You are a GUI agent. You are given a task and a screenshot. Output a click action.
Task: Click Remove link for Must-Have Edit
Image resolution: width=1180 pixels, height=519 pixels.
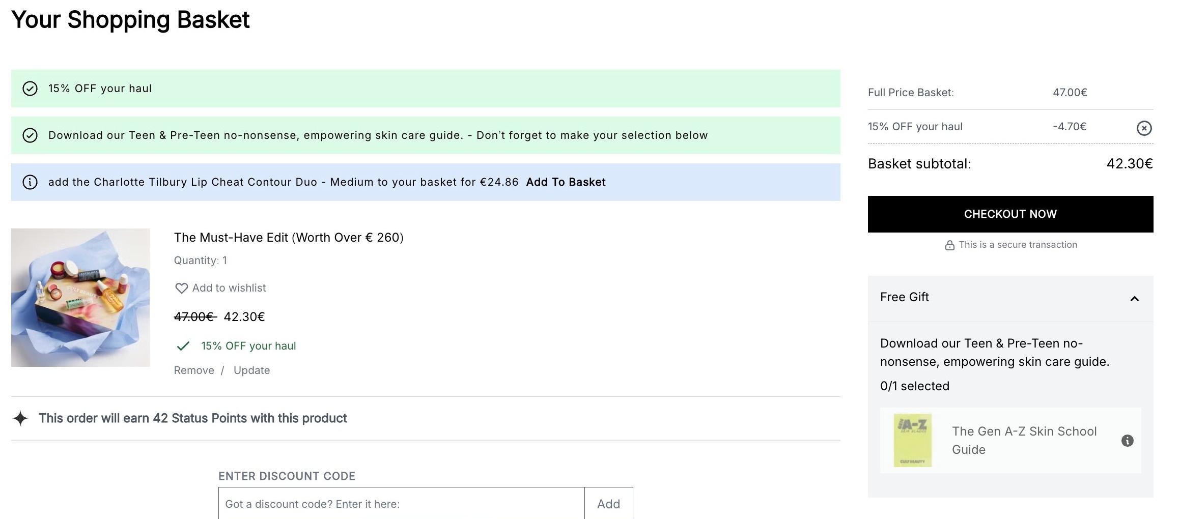coord(194,370)
